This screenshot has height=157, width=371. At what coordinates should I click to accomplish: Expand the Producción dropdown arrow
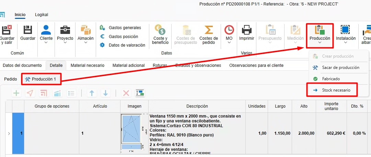320,43
